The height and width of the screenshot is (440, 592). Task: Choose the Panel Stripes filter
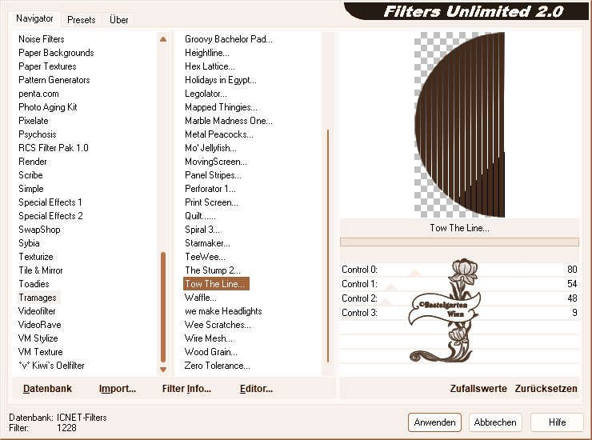[214, 175]
